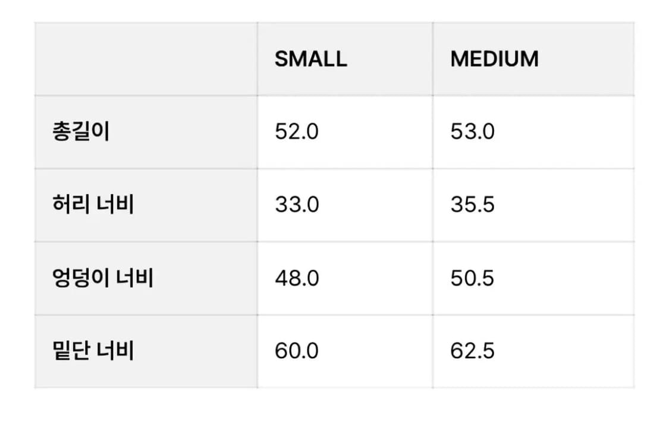669x424 pixels.
Task: Select the 48.0 hip width value
Action: (x=297, y=278)
